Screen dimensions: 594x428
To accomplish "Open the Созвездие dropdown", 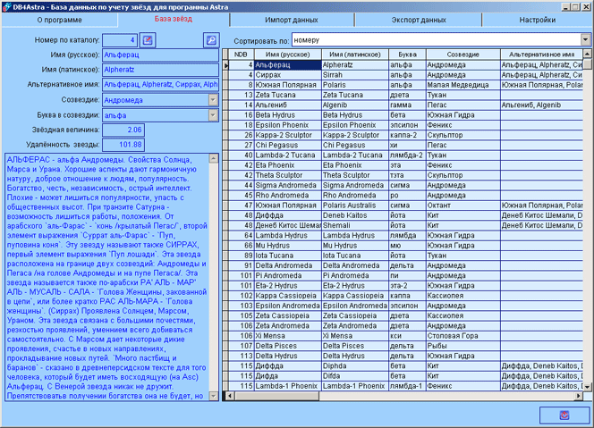I will click(213, 100).
